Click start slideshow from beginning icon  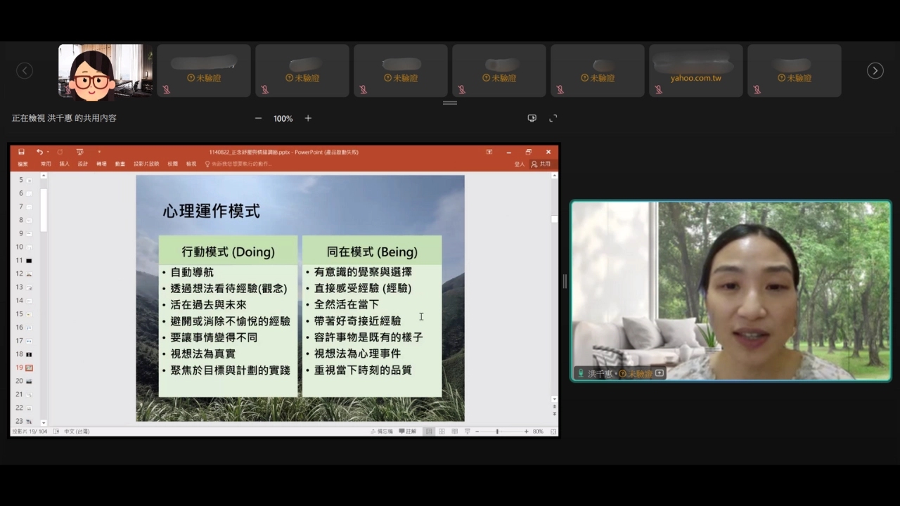tap(79, 152)
